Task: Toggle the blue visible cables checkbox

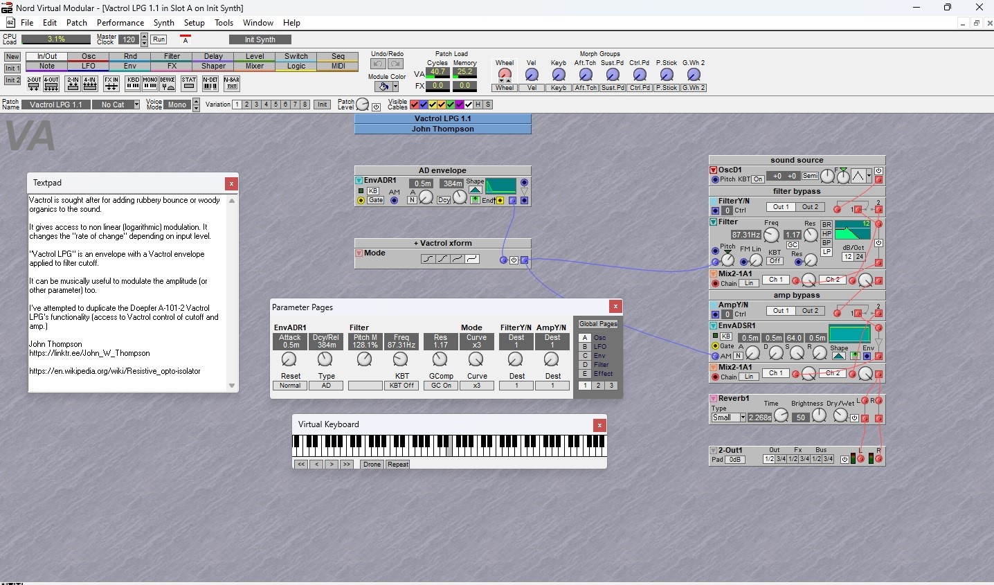Action: click(424, 105)
